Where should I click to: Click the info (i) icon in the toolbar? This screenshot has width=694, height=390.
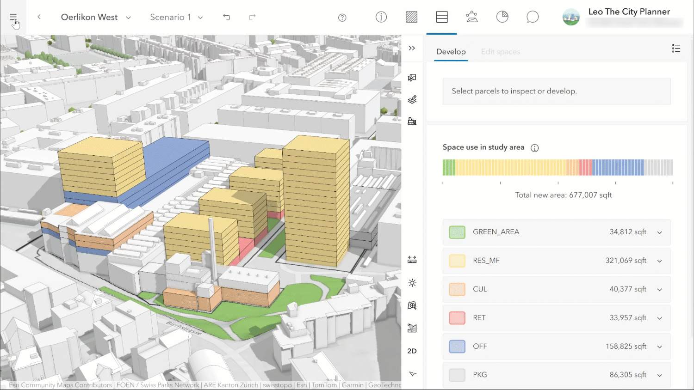tap(381, 17)
